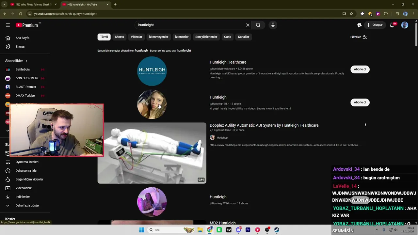Open the three-dot menu for Dopplex video
The width and height of the screenshot is (418, 235).
click(365, 125)
